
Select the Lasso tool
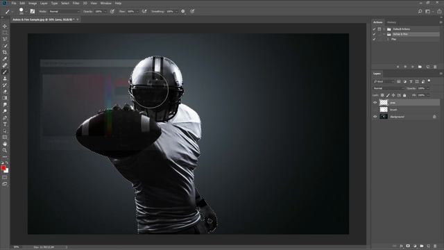[x=5, y=39]
